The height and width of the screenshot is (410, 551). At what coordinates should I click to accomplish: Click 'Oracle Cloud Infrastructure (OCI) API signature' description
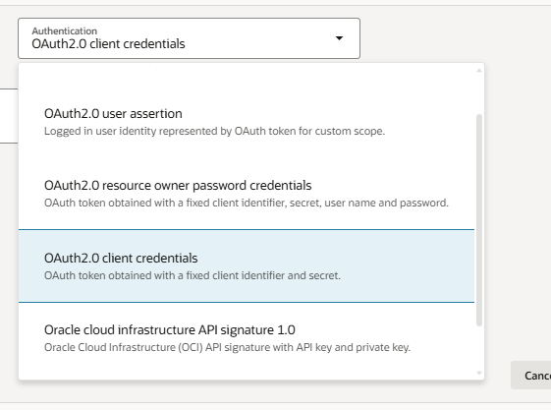pos(227,347)
